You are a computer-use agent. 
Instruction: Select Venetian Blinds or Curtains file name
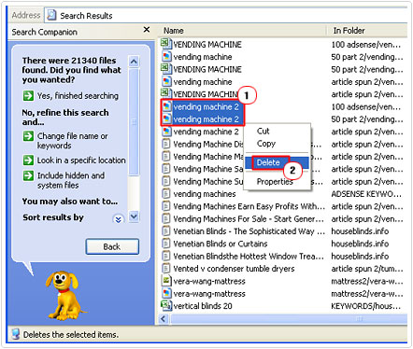click(x=221, y=244)
